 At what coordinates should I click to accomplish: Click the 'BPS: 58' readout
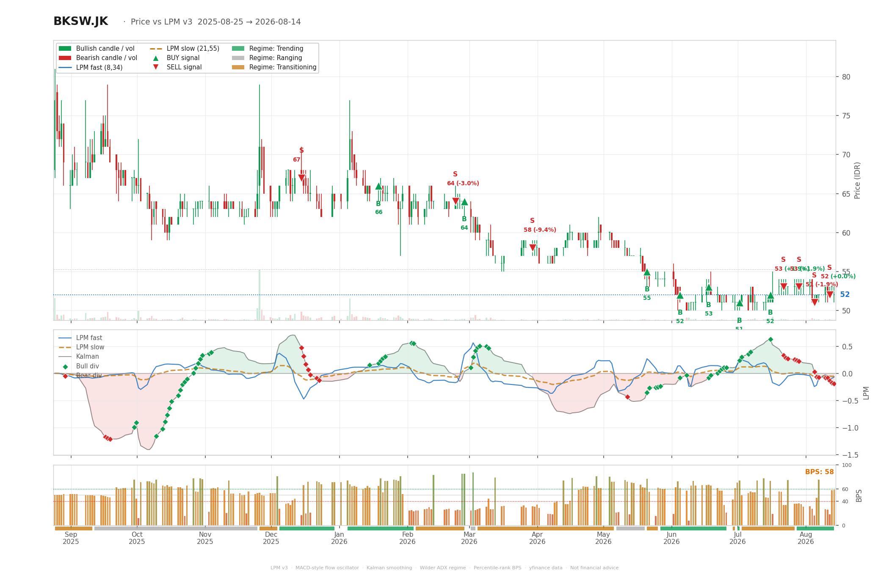819,472
